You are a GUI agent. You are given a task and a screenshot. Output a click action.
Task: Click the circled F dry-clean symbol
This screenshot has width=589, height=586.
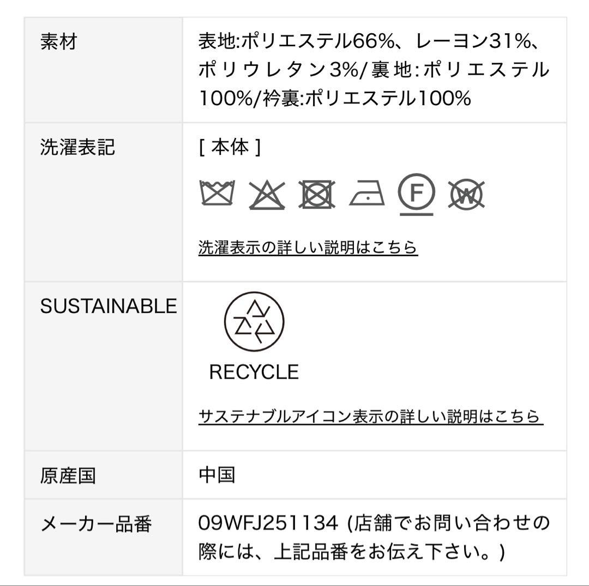tap(417, 195)
